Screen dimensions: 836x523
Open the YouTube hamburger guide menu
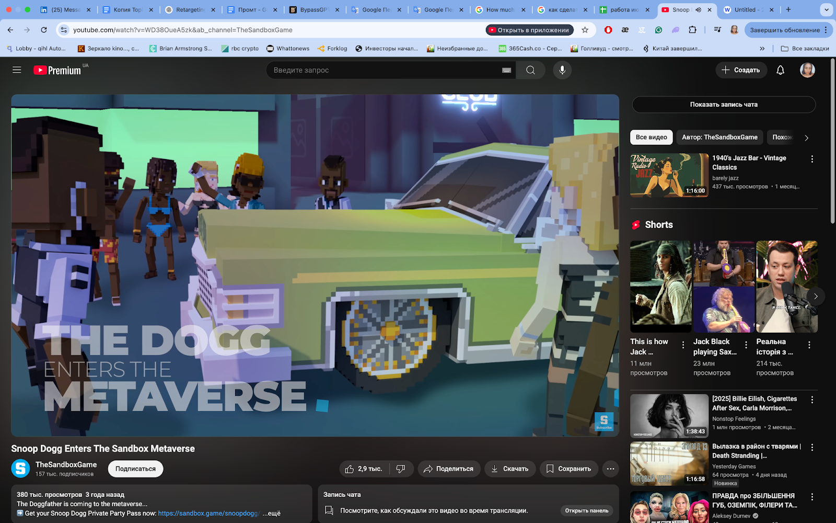pos(17,70)
